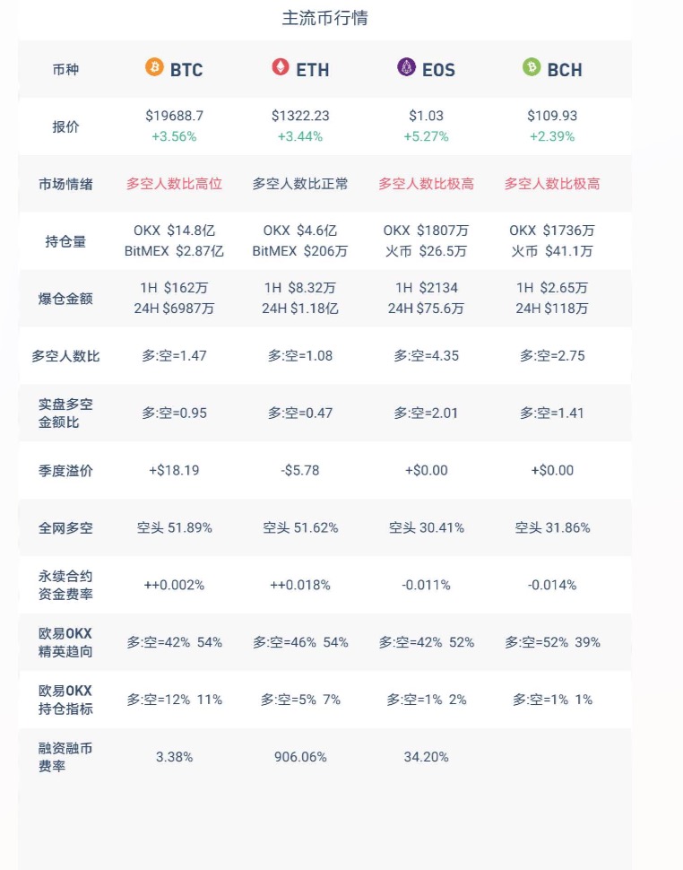Click BTC 多空人数比高位 sentiment text
This screenshot has height=870, width=683.
tap(175, 184)
